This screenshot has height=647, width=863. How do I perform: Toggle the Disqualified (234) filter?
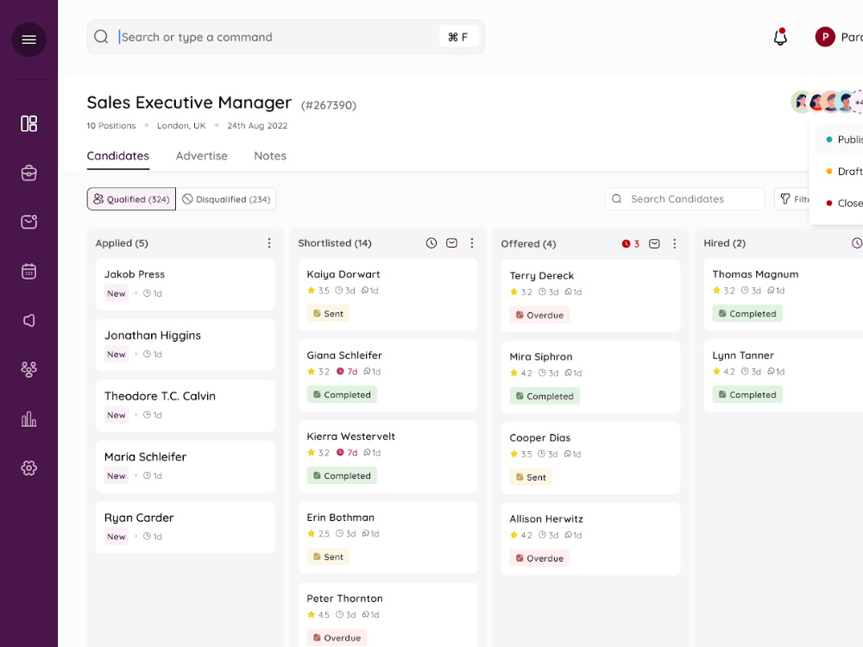(x=226, y=199)
